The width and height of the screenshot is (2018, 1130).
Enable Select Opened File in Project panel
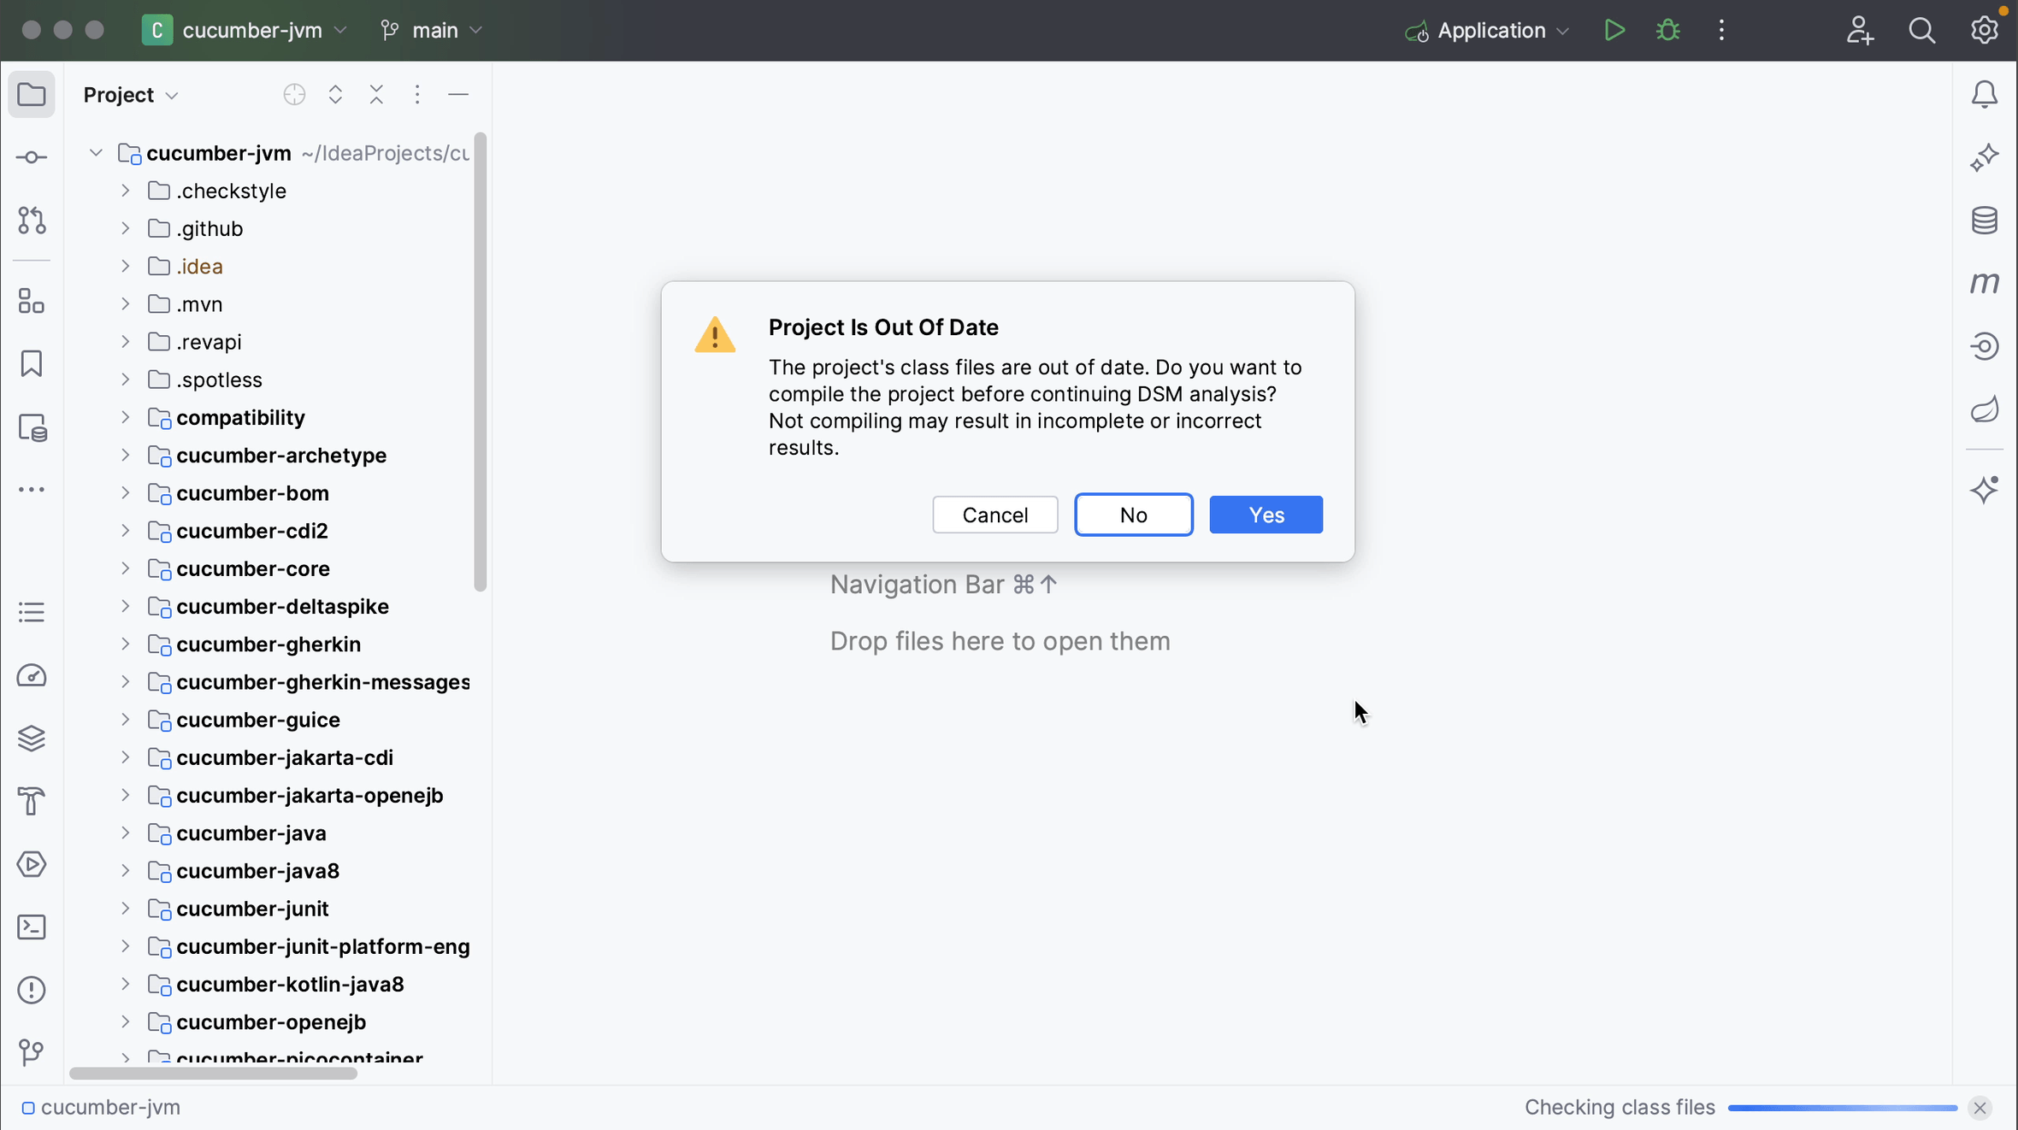pos(293,94)
